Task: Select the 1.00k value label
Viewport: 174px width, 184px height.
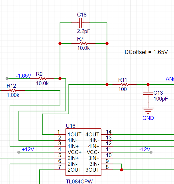Action: tap(13, 95)
